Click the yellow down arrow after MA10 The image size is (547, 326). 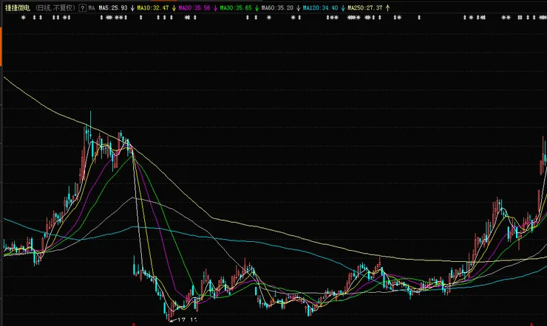click(x=174, y=8)
